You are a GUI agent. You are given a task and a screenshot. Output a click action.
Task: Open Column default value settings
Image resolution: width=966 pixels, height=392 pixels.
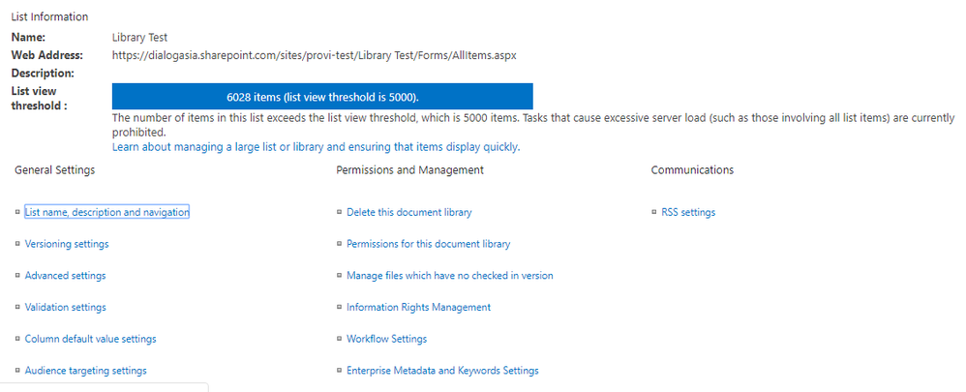tap(90, 339)
